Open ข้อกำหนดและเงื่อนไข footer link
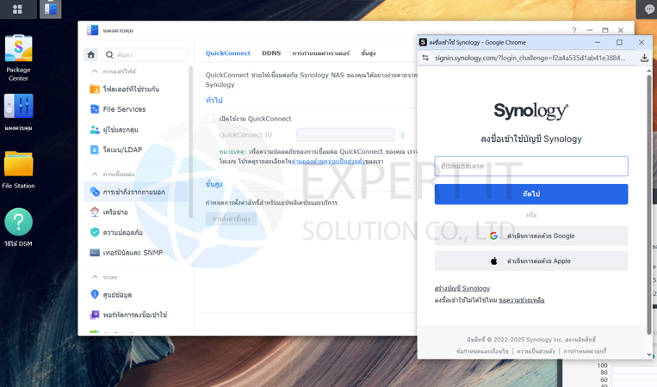 pos(482,351)
